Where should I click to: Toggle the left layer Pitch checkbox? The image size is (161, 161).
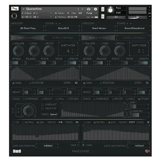[x=45, y=43]
